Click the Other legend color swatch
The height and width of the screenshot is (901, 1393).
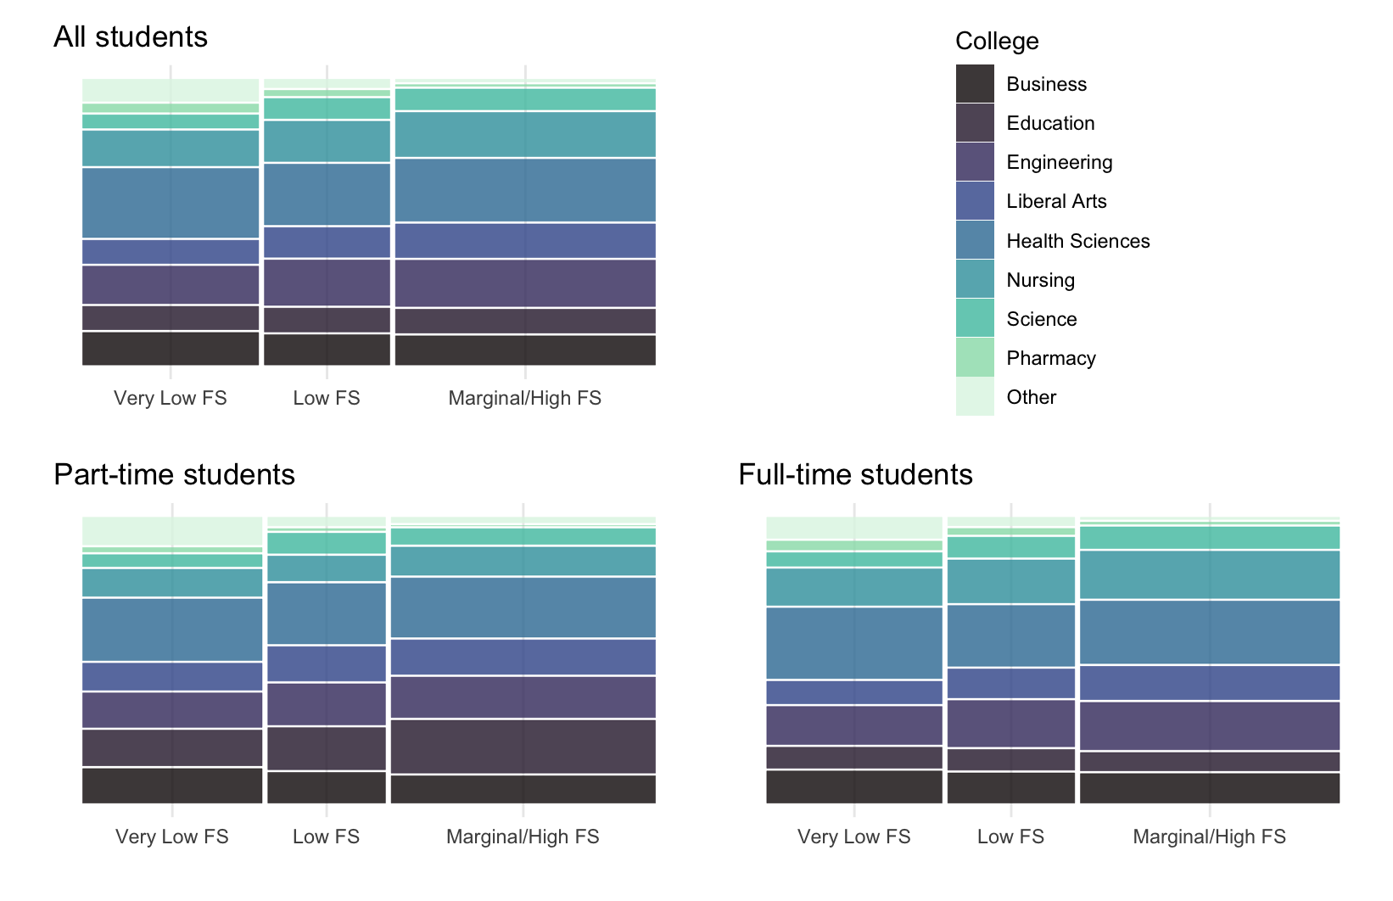pyautogui.click(x=975, y=396)
